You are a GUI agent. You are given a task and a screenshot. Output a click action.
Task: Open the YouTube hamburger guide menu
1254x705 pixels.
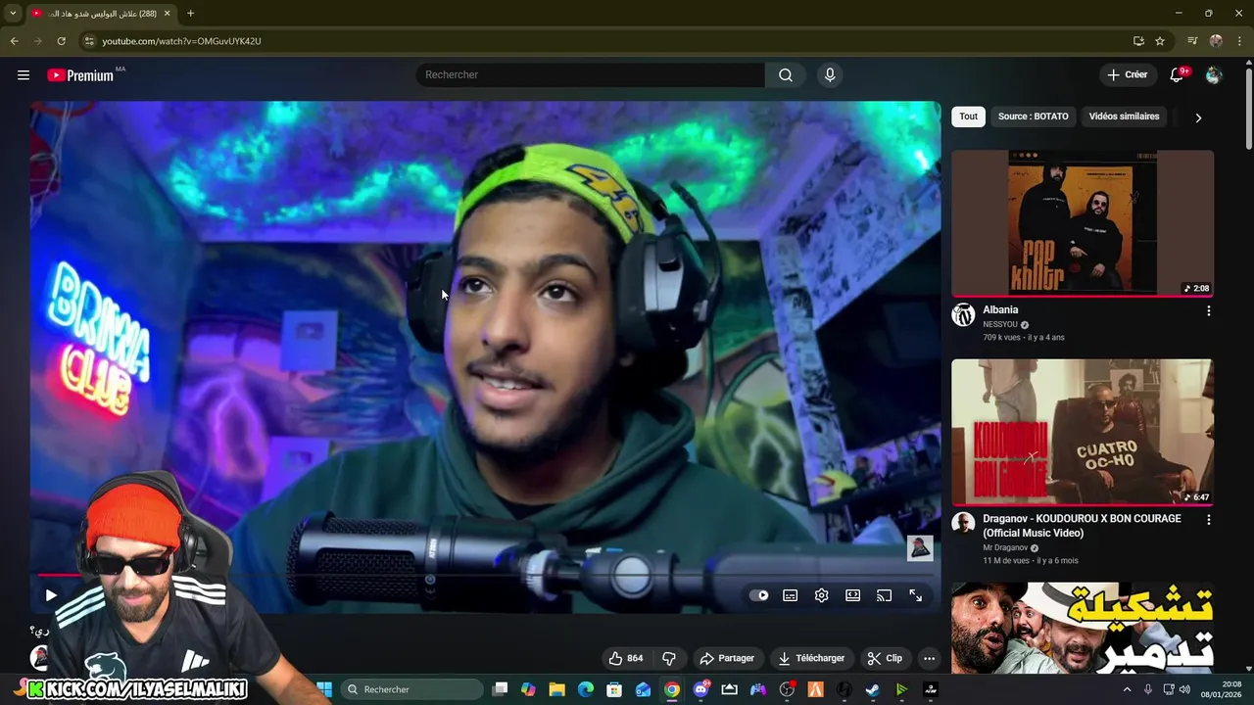[24, 74]
